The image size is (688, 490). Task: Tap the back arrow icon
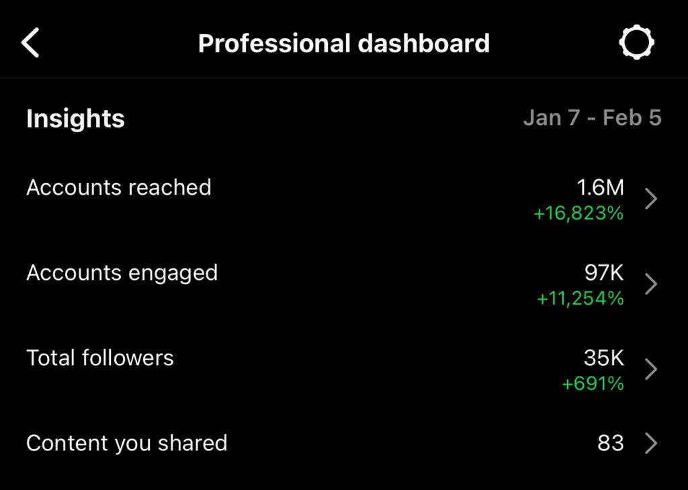31,44
